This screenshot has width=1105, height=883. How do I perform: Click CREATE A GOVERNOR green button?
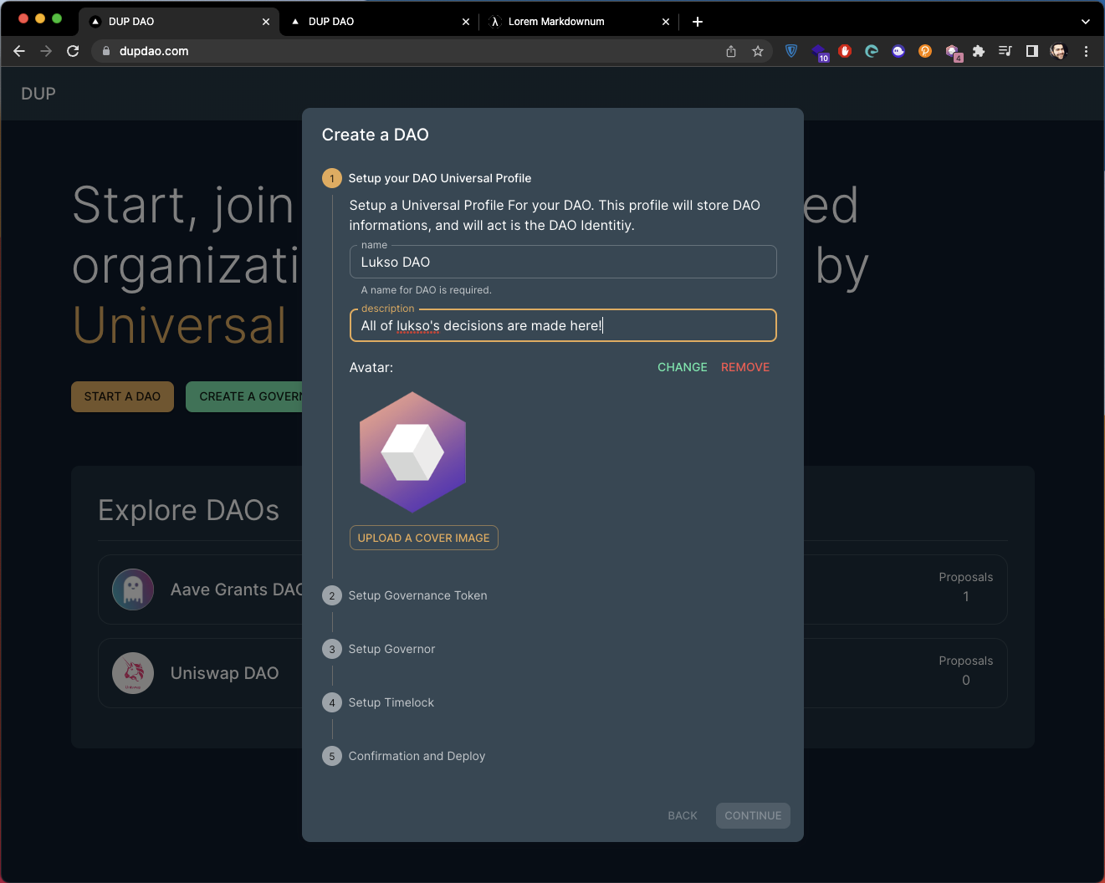[244, 396]
